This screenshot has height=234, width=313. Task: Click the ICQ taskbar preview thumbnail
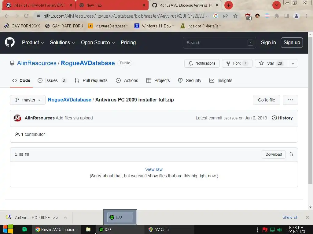point(120,217)
